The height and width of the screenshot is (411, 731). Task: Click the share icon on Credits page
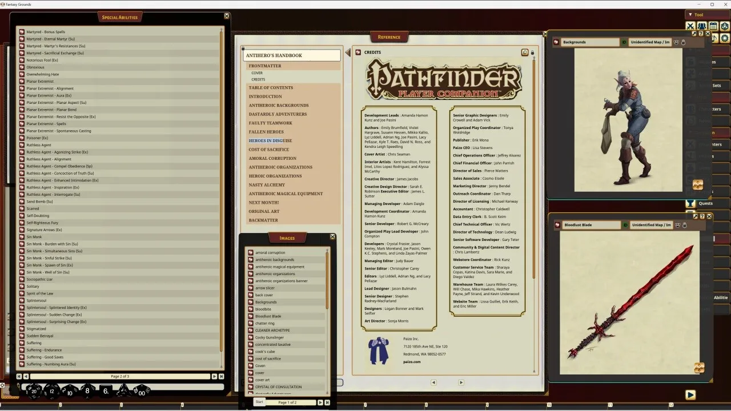click(525, 53)
